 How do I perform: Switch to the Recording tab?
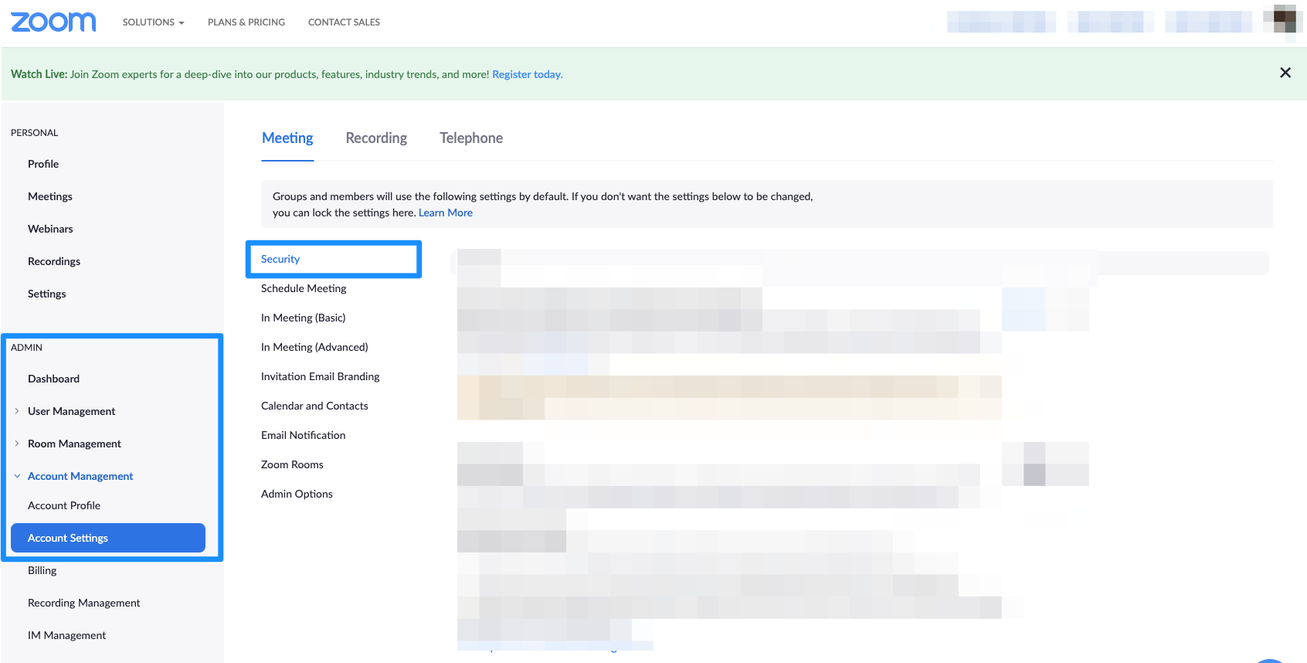coord(376,138)
